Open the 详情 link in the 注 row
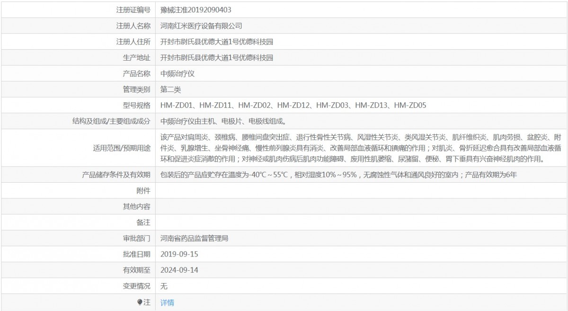Viewport: 568px width, 311px height. pyautogui.click(x=167, y=302)
